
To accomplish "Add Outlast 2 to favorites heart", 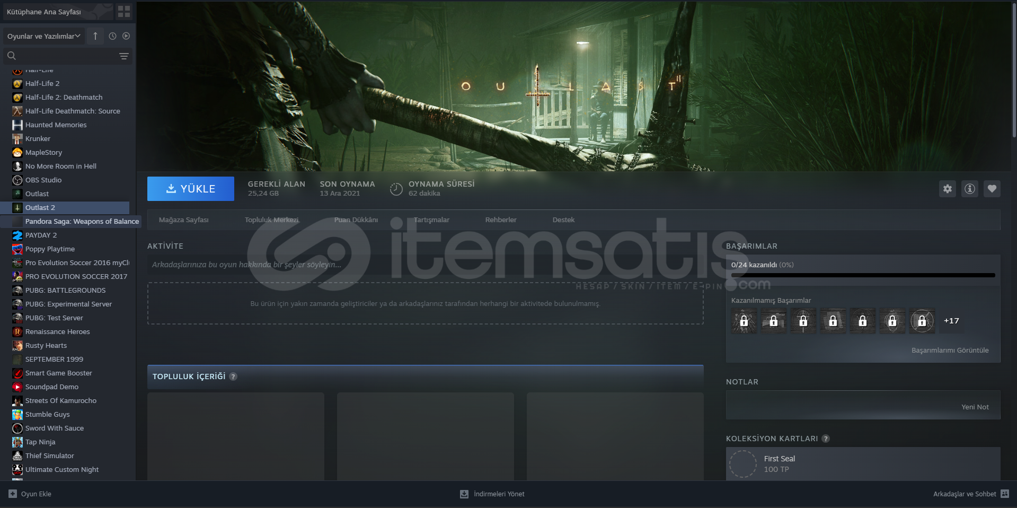I will (992, 188).
